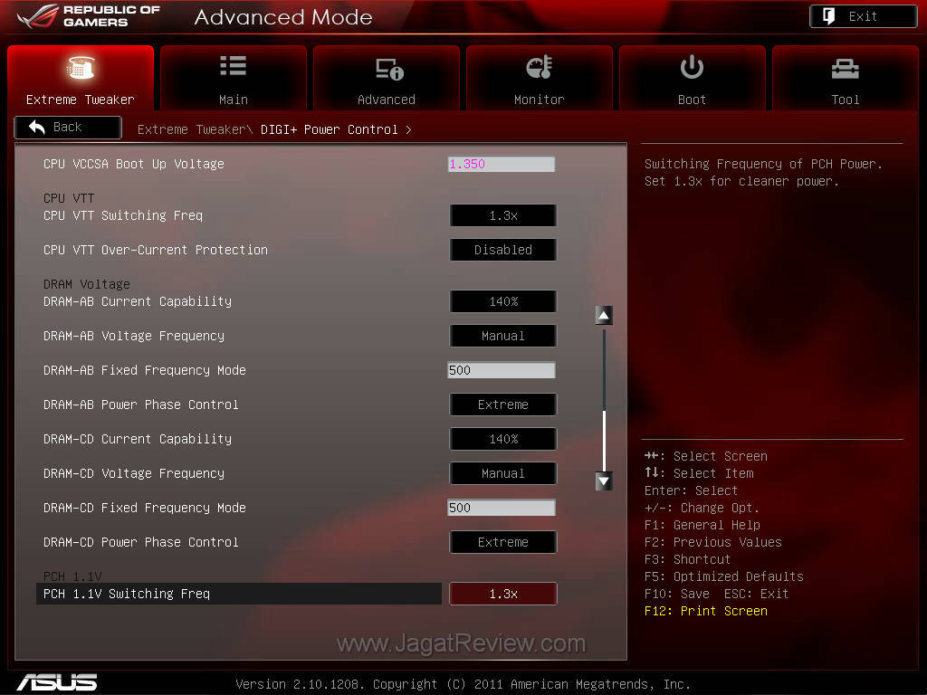Click the scroll up arrow icon
The image size is (927, 695).
point(604,315)
